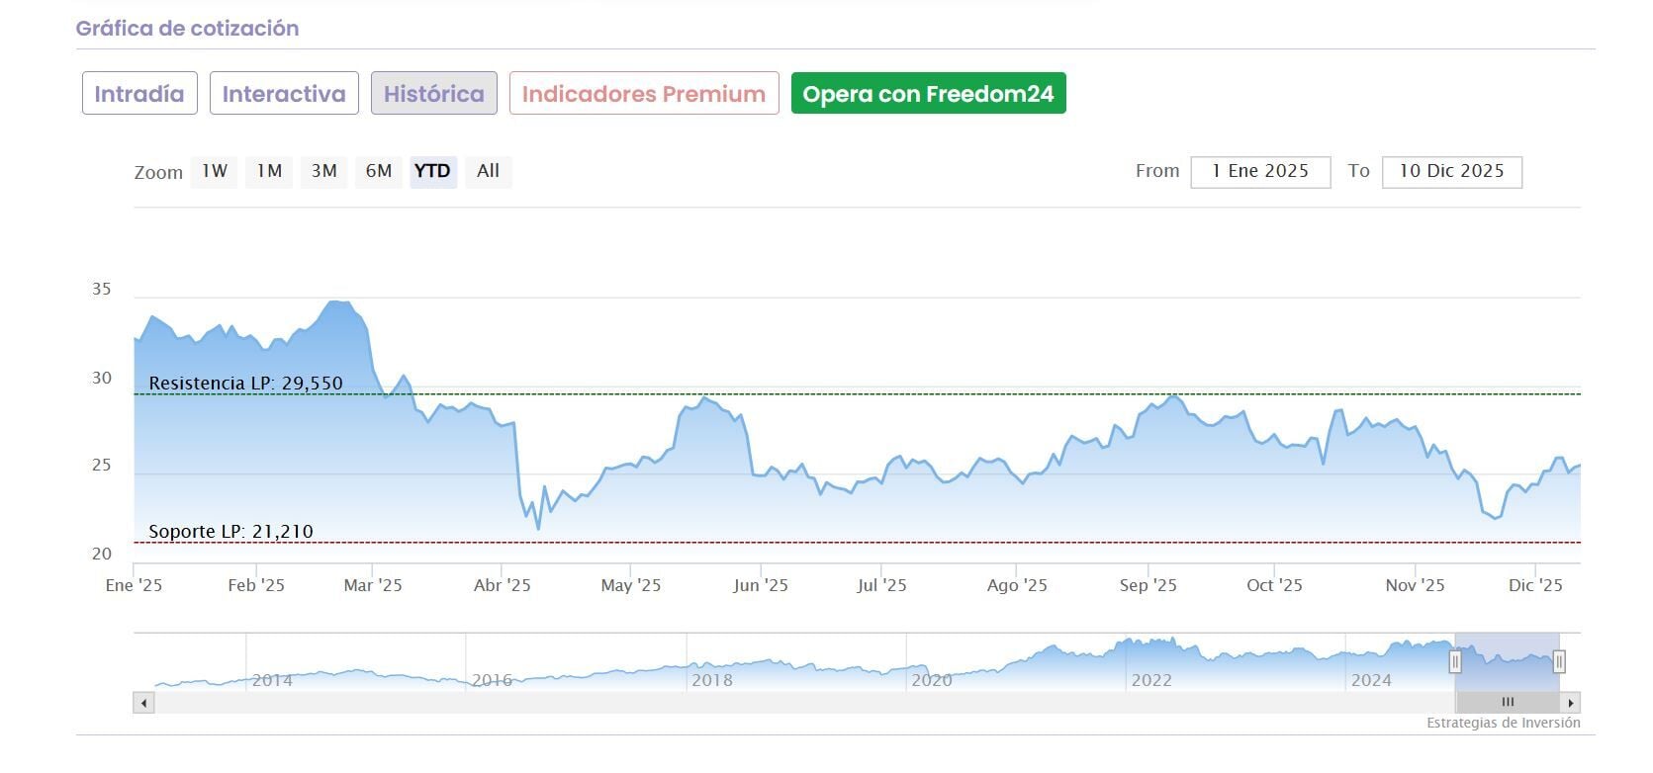
Task: Click the right navigator range handle
Action: tap(1559, 661)
